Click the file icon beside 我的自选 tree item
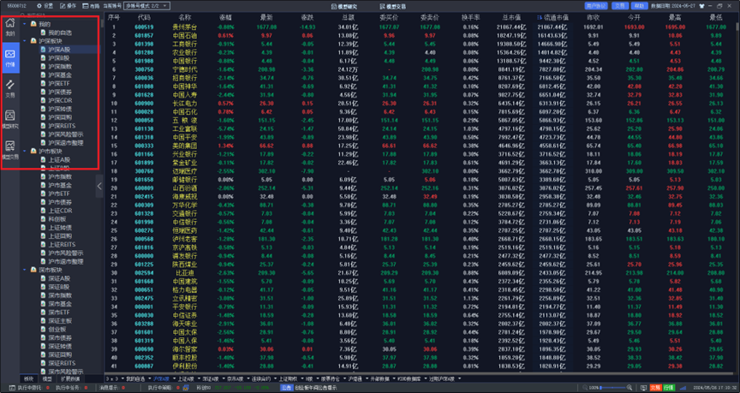 (x=44, y=33)
